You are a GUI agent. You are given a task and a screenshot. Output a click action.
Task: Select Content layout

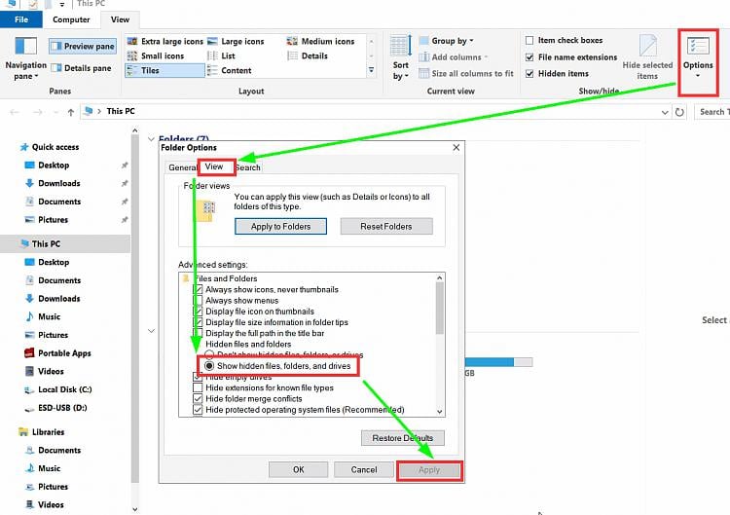230,70
